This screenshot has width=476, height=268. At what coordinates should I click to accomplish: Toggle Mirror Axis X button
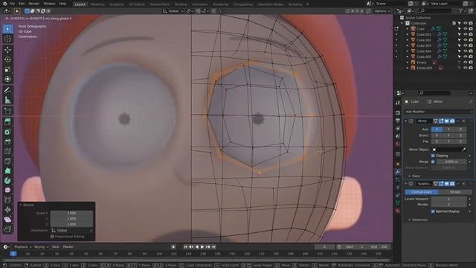click(437, 129)
